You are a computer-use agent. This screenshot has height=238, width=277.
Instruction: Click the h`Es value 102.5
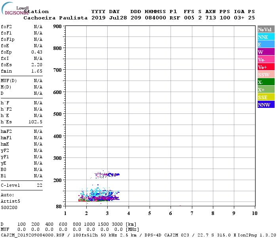point(35,122)
